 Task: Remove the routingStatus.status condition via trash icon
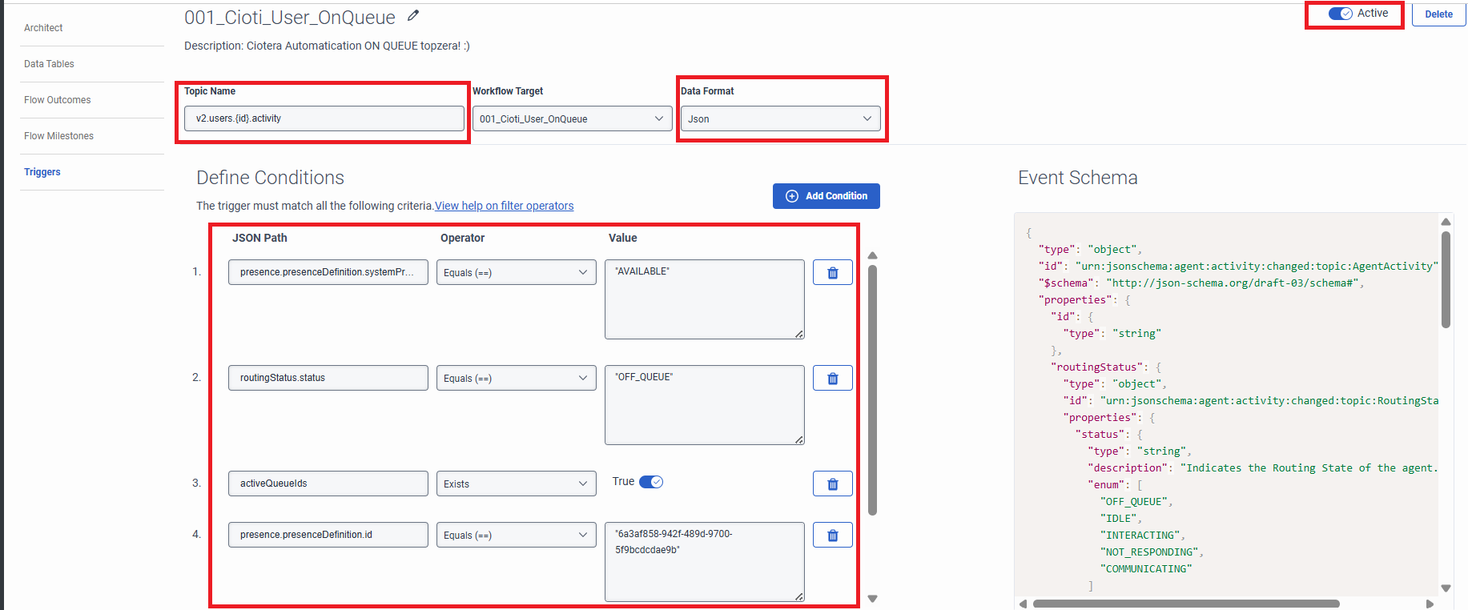pos(832,379)
